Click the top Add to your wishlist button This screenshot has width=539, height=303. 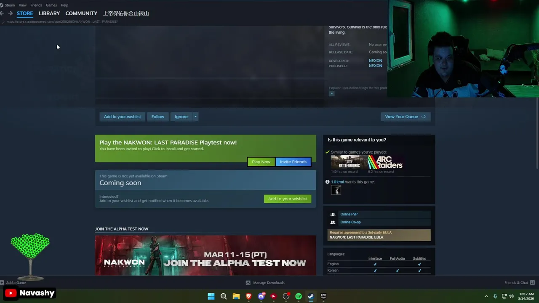[122, 117]
